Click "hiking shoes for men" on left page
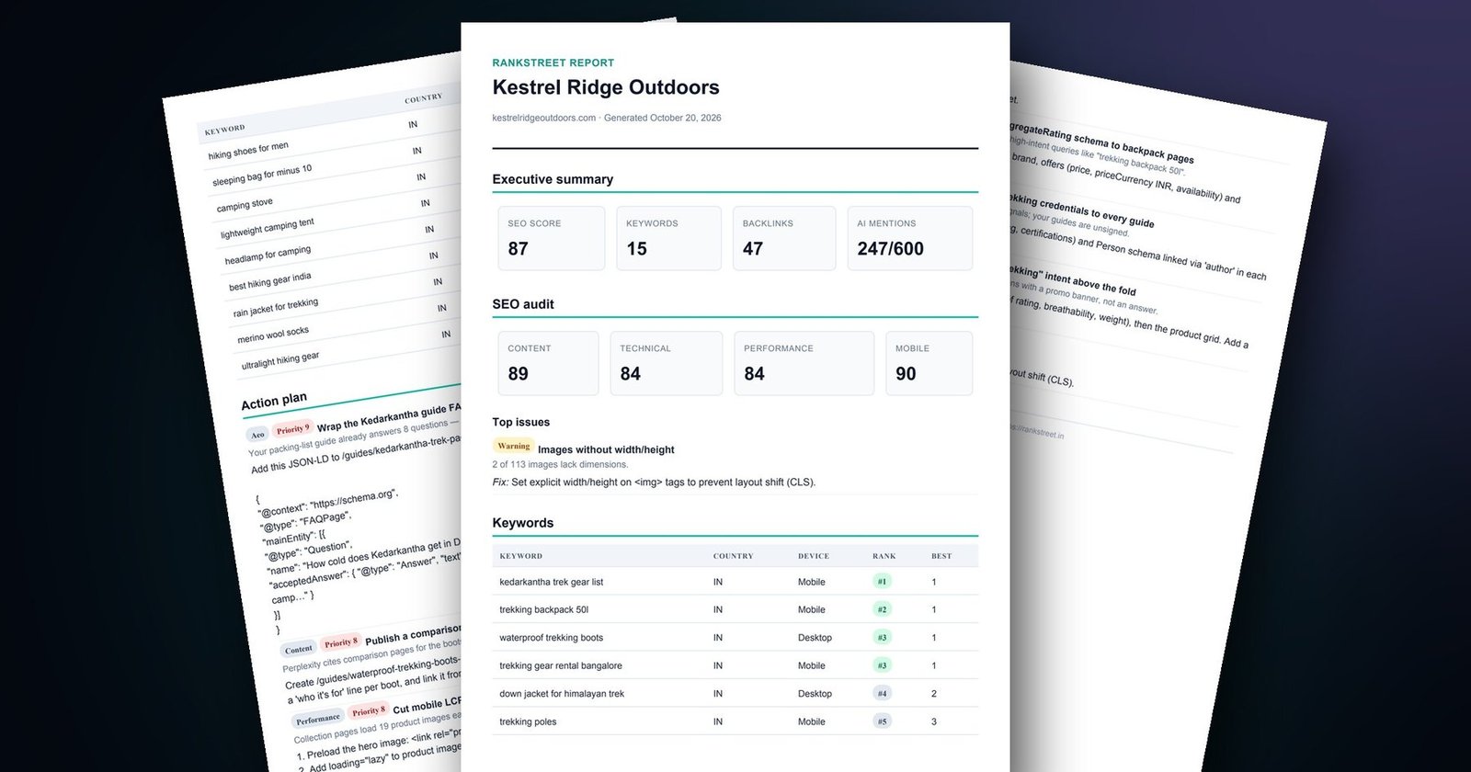The height and width of the screenshot is (772, 1471). 248,151
